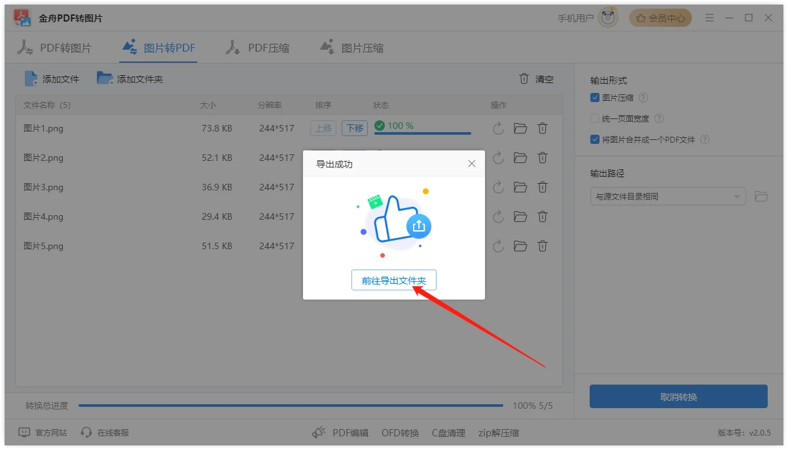Click the 清空 trash icon
Screen dimensions: 788x450
click(x=524, y=79)
